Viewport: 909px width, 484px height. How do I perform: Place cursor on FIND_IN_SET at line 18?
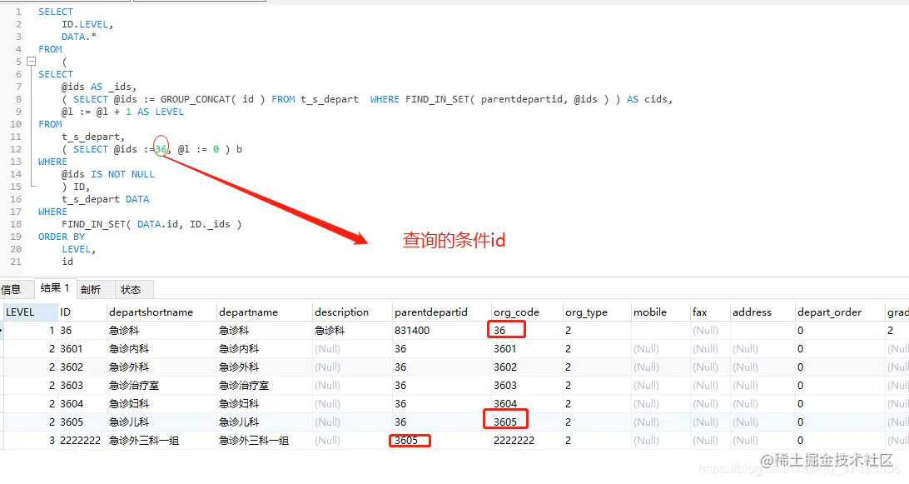point(93,224)
